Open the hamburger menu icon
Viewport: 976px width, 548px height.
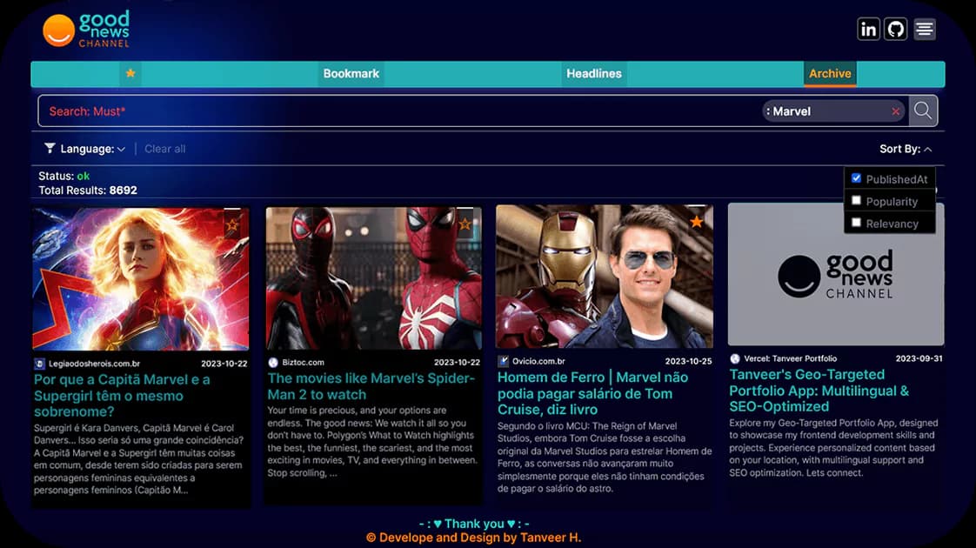click(x=925, y=30)
